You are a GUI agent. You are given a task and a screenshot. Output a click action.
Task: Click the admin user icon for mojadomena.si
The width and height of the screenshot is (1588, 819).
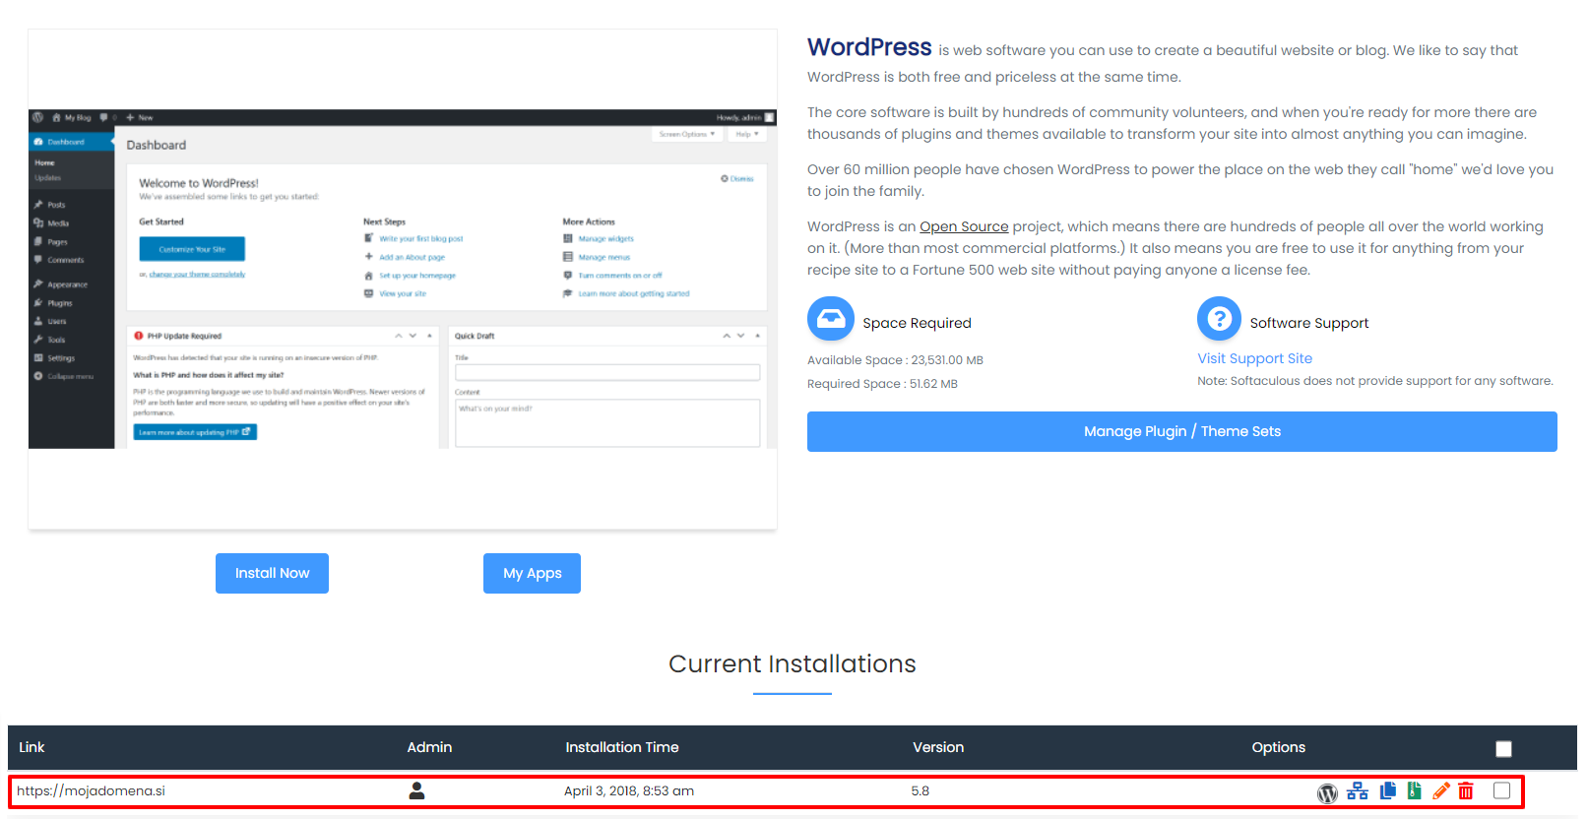point(416,790)
